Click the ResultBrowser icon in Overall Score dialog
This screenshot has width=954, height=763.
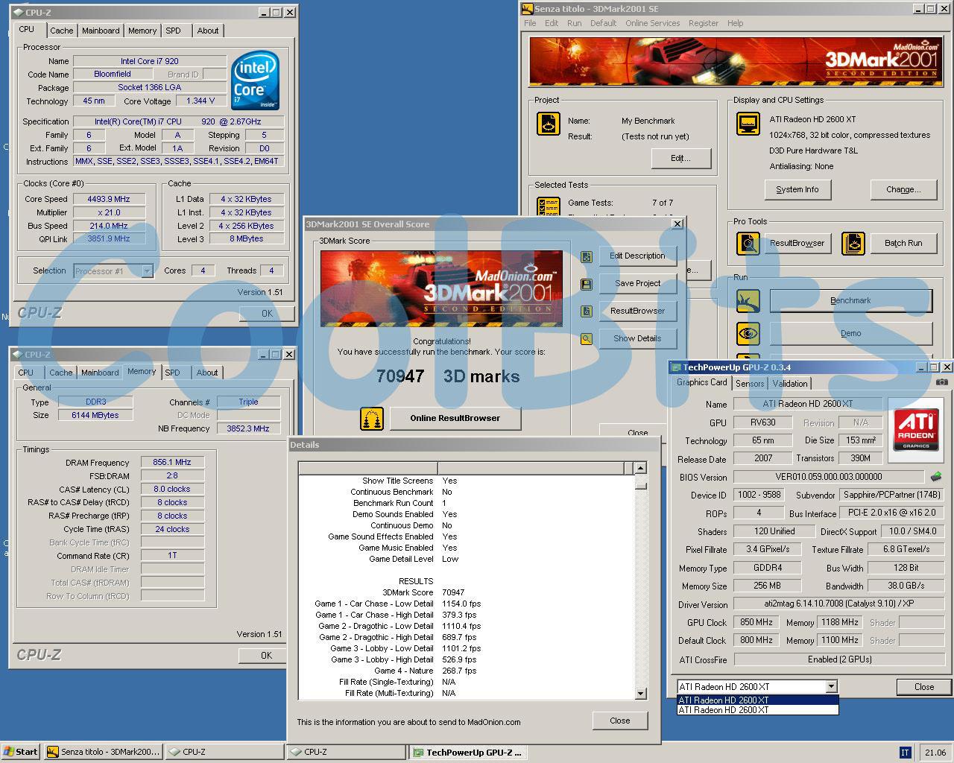tap(587, 311)
